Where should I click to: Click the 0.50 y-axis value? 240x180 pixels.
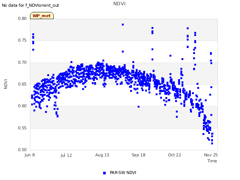22,150
